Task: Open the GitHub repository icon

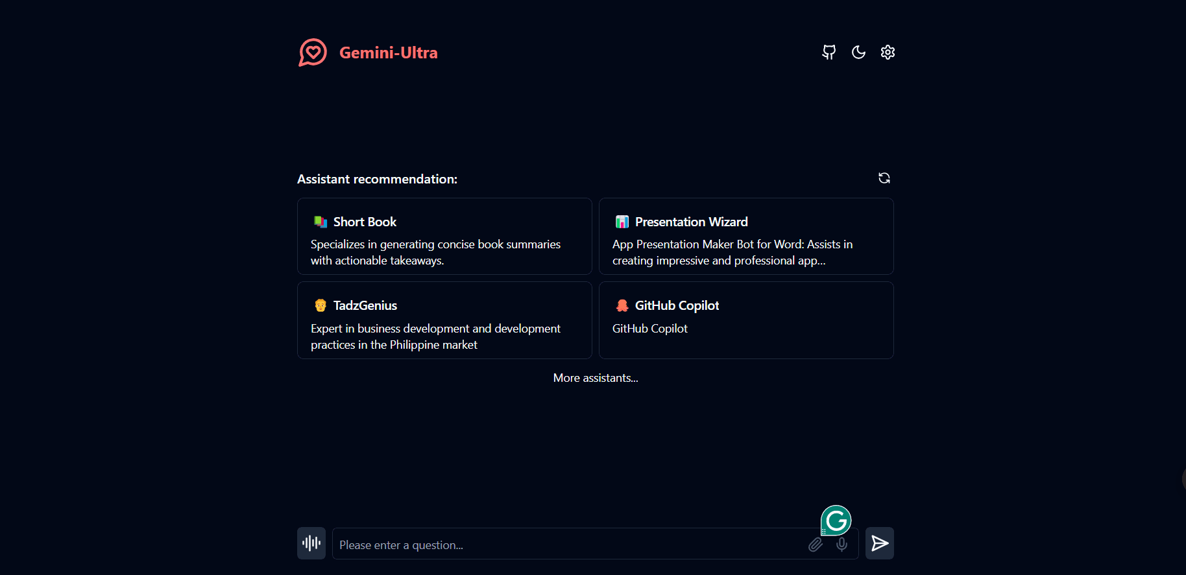Action: click(829, 53)
